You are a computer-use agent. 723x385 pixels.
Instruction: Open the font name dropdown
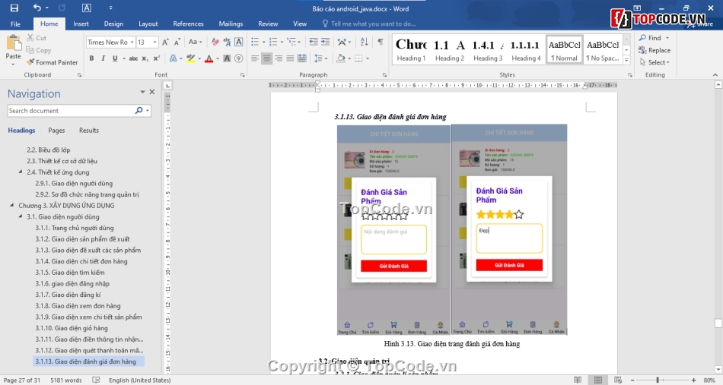click(x=132, y=43)
